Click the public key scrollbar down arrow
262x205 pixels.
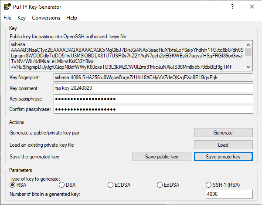click(x=248, y=67)
